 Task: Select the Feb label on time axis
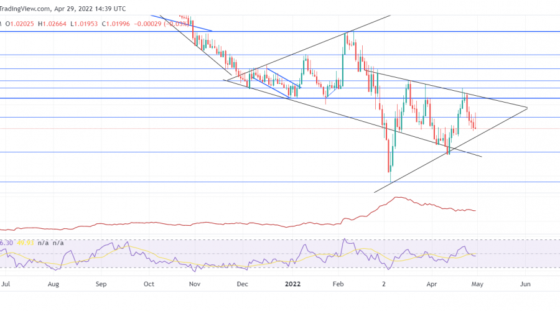(x=338, y=284)
